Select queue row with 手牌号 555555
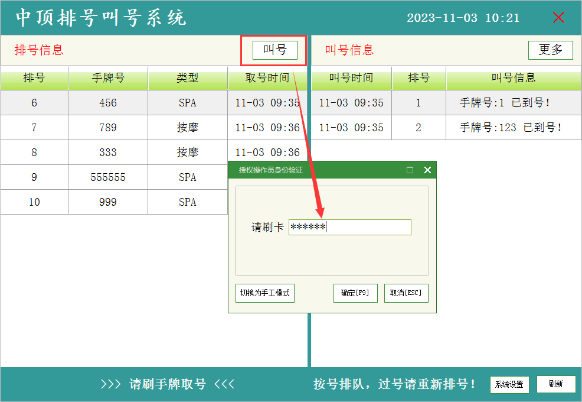The image size is (582, 402). [108, 177]
